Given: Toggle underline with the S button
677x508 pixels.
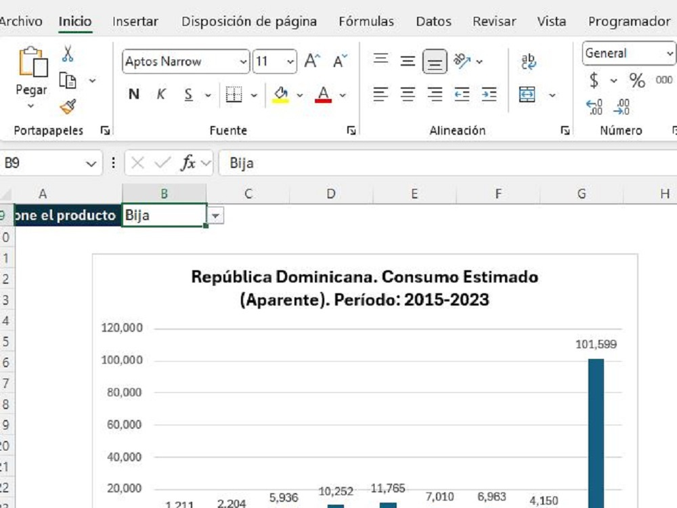Looking at the screenshot, I should 188,94.
